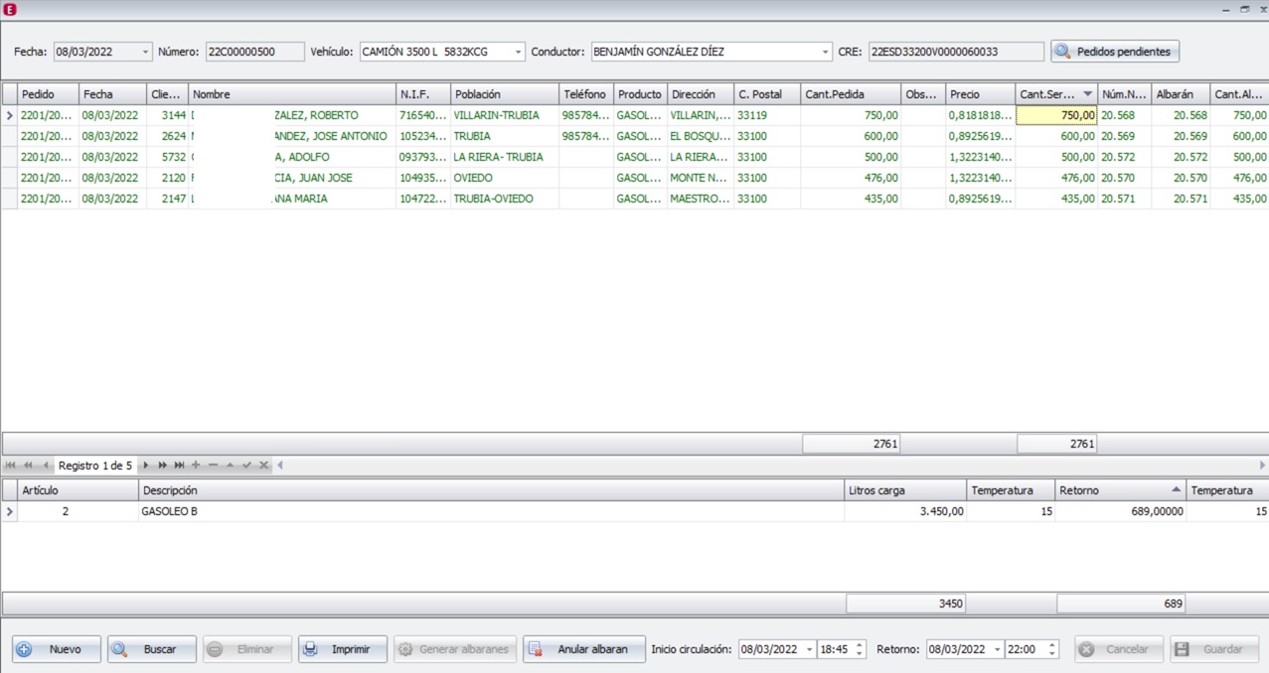Image resolution: width=1269 pixels, height=673 pixels.
Task: Increase Inicio circulación time with spinner
Action: click(x=860, y=645)
